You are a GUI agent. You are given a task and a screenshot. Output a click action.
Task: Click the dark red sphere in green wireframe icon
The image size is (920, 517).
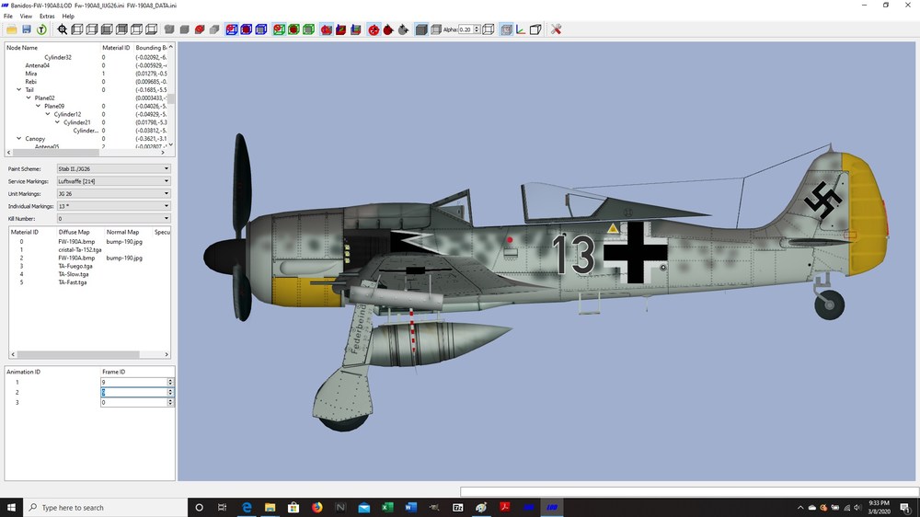click(x=293, y=29)
